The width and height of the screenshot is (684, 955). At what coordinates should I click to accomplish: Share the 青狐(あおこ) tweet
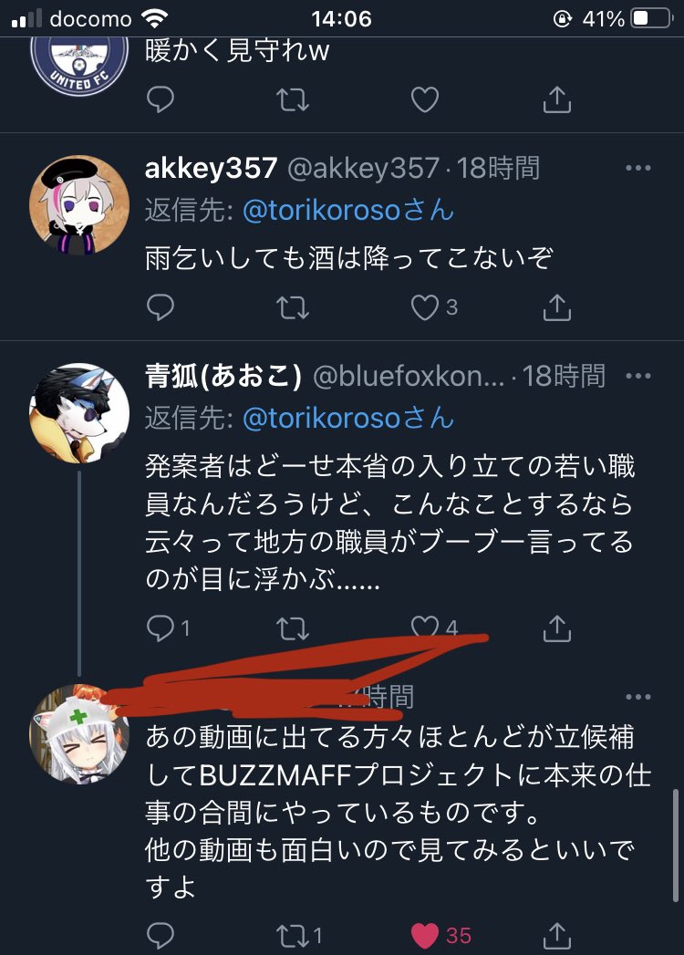[556, 628]
